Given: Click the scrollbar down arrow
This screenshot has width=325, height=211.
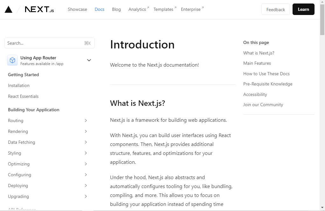Looking at the screenshot, I should pyautogui.click(x=322, y=207).
